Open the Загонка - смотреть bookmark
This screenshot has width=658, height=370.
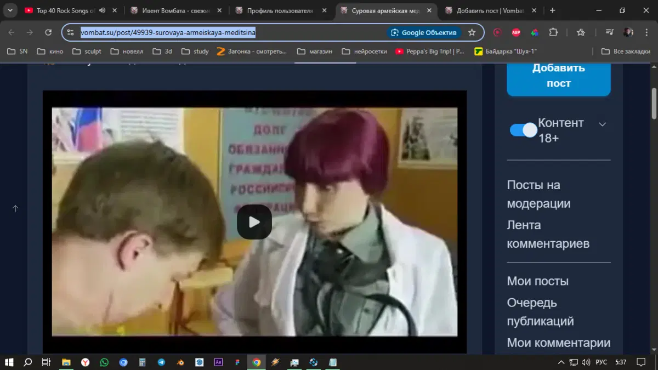tap(252, 52)
